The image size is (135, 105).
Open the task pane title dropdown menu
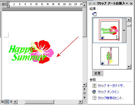pyautogui.click(x=127, y=3)
